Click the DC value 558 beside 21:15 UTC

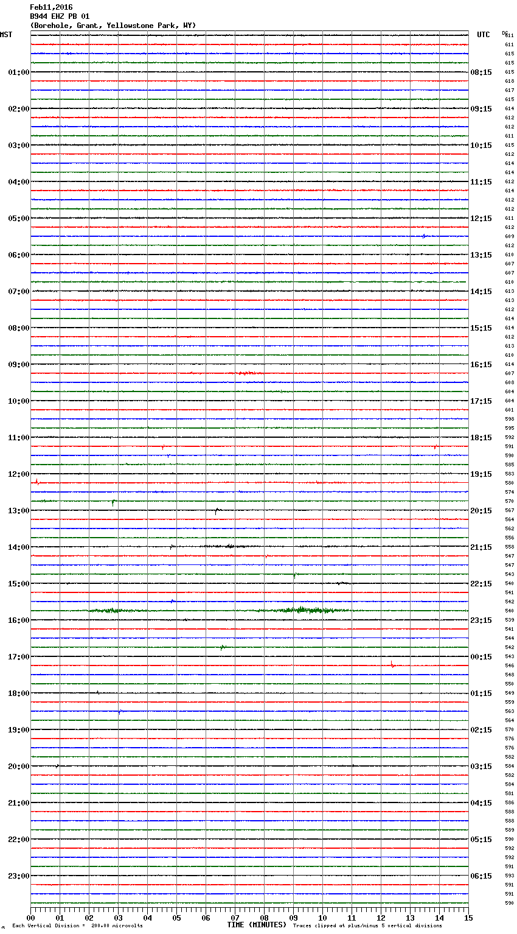pyautogui.click(x=509, y=547)
